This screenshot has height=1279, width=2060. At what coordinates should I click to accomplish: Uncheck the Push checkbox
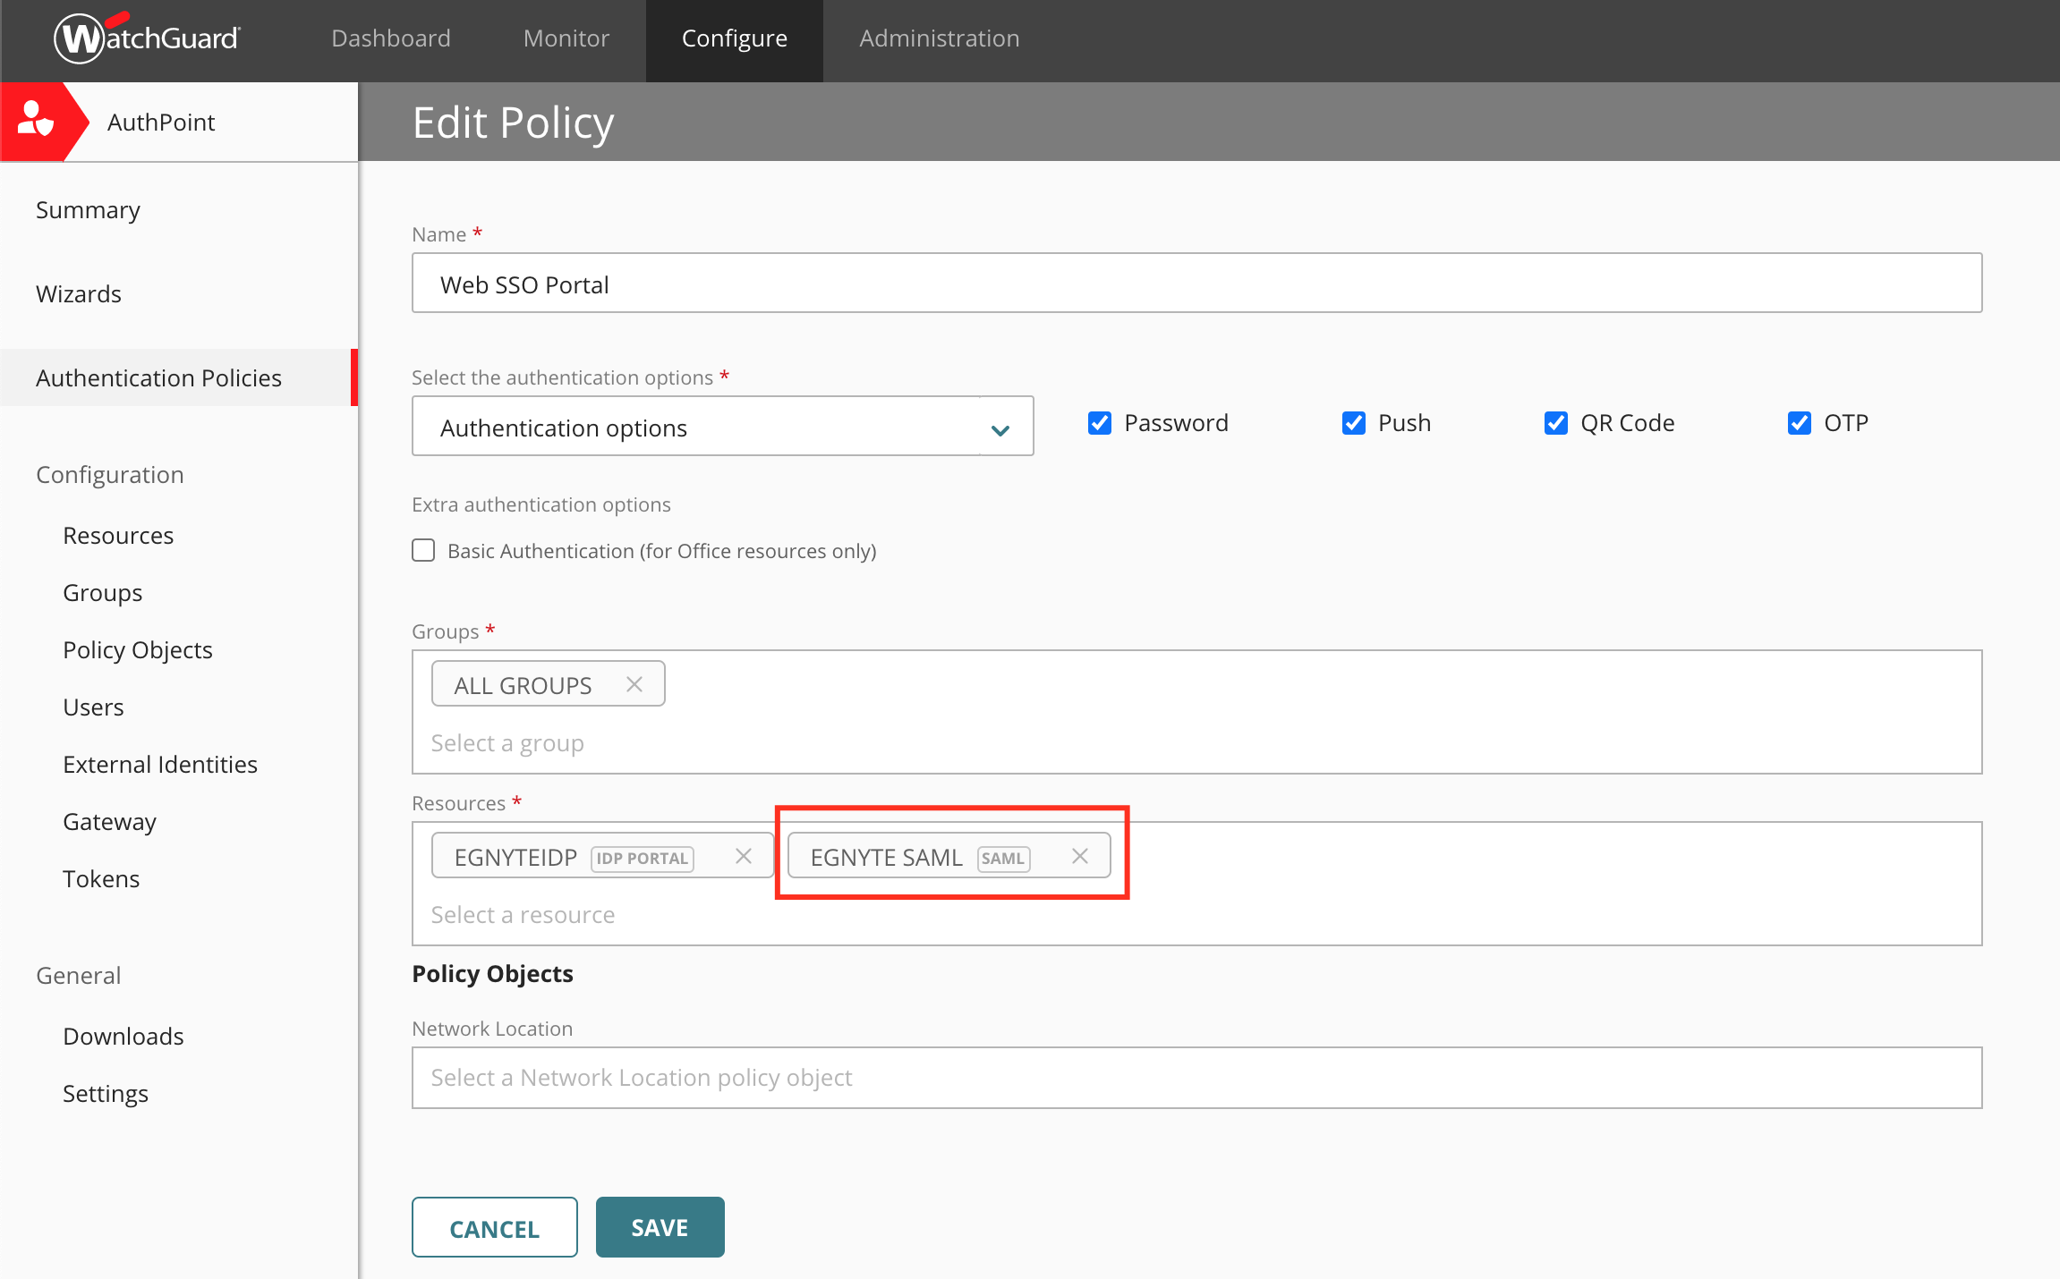tap(1354, 423)
